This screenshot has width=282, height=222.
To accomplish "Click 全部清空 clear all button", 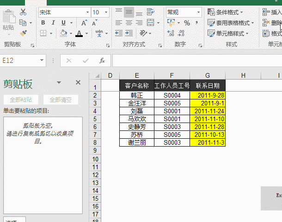I will 61,99.
